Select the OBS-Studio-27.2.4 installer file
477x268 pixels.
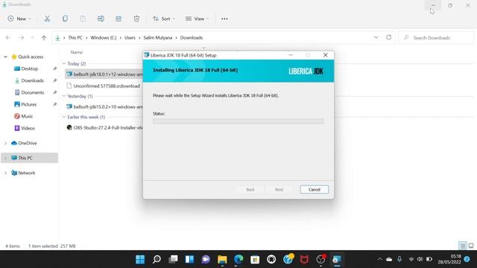104,127
